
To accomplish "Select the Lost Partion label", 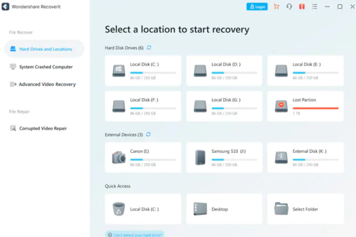I will tap(304, 100).
